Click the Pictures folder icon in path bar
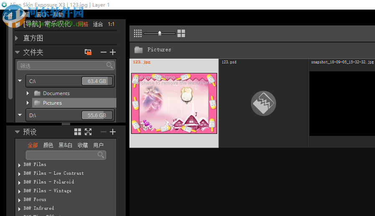 139,50
